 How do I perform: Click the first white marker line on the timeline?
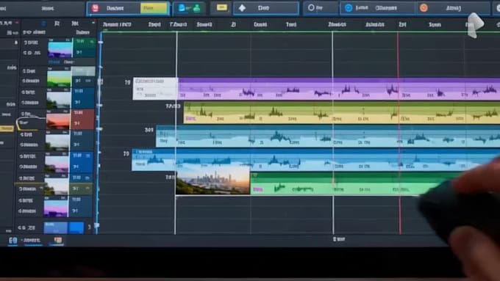pyautogui.click(x=176, y=134)
